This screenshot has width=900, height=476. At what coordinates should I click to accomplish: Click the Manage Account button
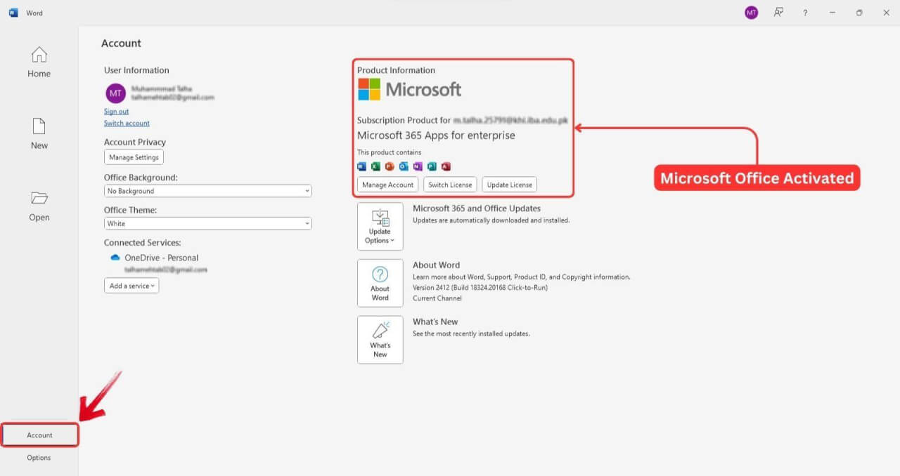(387, 184)
